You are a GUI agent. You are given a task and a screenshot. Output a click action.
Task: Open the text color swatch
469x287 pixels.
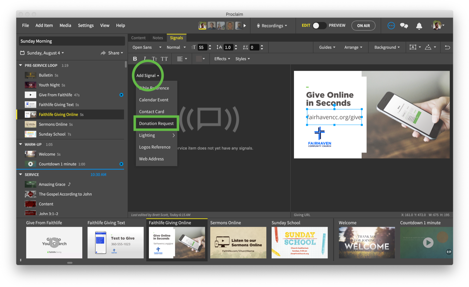tap(200, 59)
